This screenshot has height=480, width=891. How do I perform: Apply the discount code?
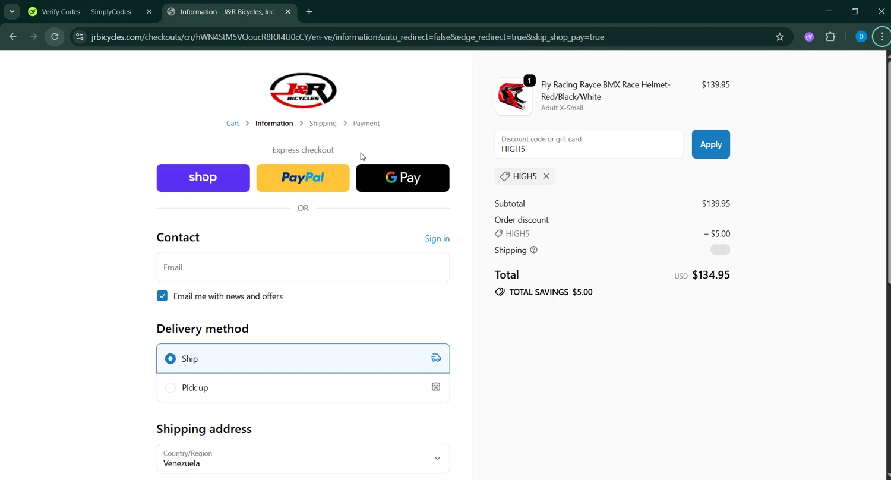click(x=711, y=144)
